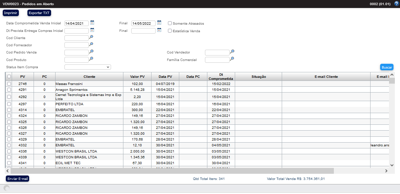Screen dimensions: 400x194
Task: Enable the Somente Atrasados checkbox
Action: [170, 24]
